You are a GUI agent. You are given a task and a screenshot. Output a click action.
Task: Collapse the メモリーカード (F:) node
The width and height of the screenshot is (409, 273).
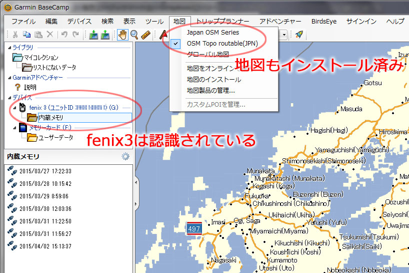[x=14, y=128]
